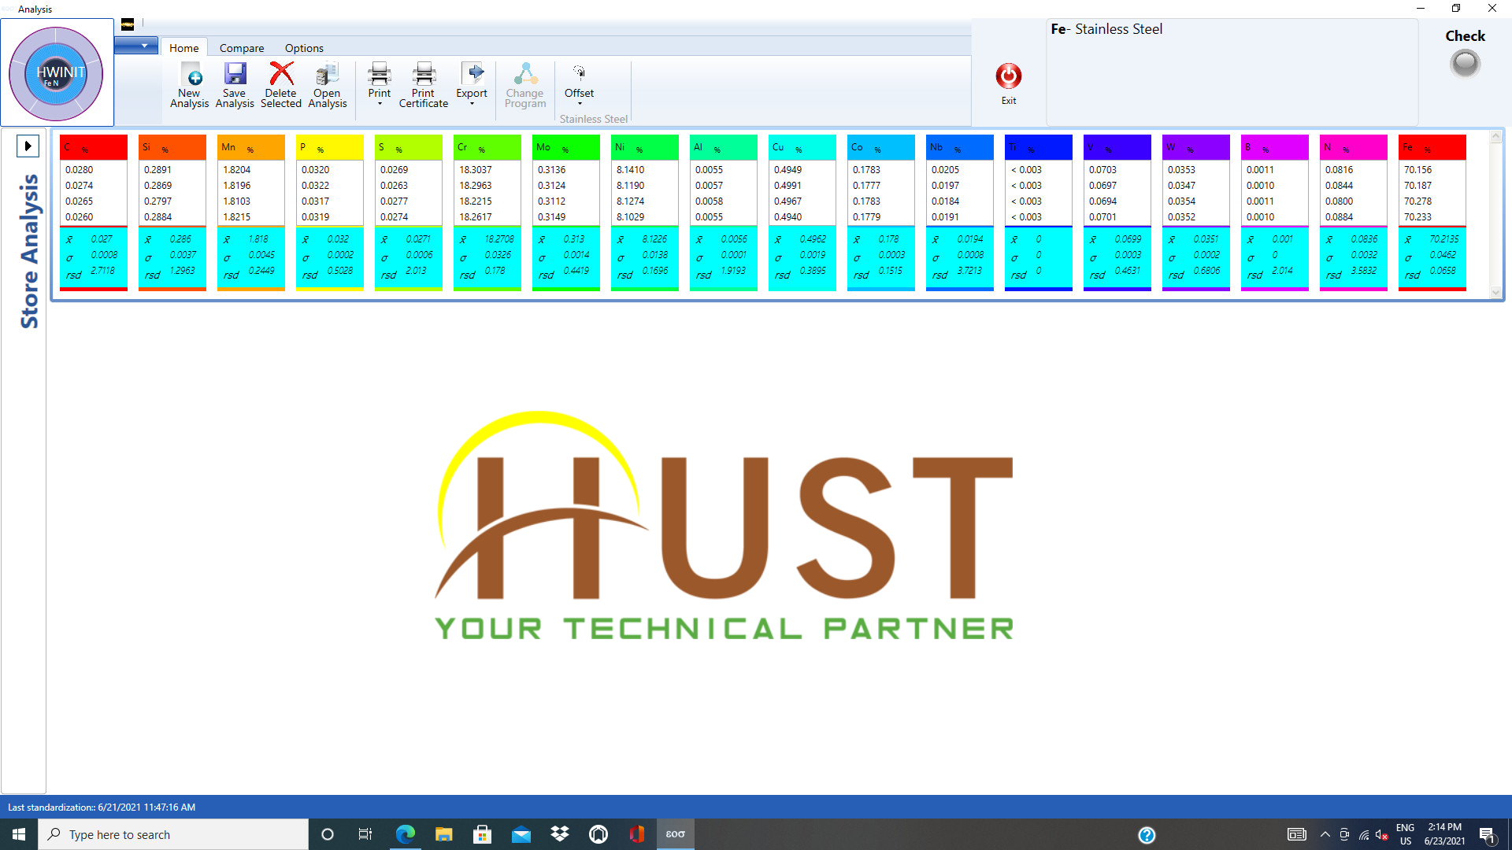
Task: Select the Mn element header
Action: [x=251, y=147]
